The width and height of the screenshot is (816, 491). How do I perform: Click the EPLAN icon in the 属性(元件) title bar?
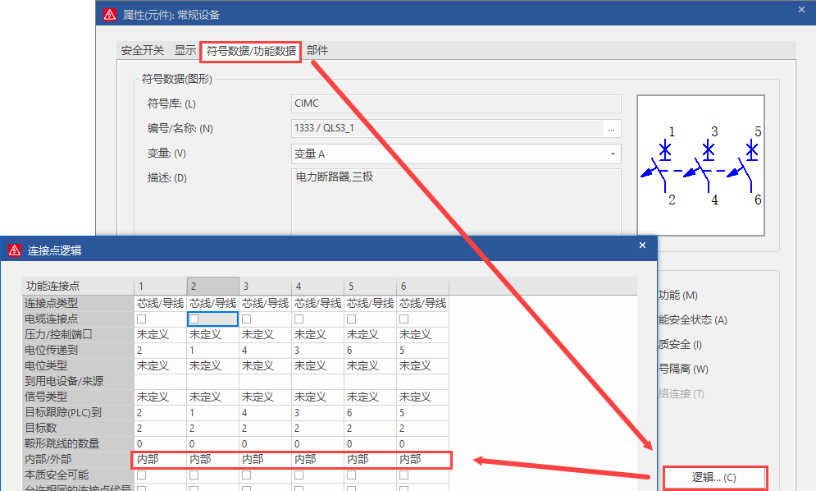point(109,14)
